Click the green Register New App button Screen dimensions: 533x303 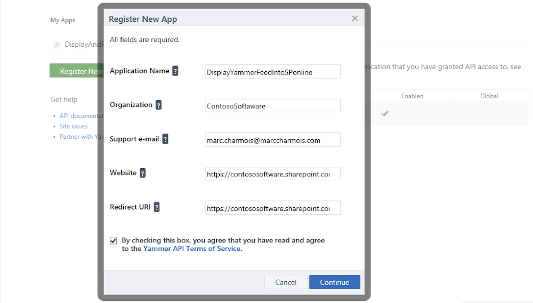pos(76,71)
